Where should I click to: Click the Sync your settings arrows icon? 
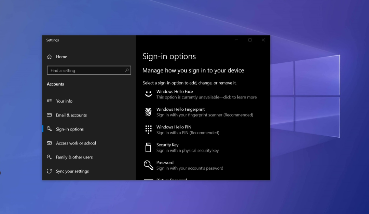pyautogui.click(x=50, y=171)
